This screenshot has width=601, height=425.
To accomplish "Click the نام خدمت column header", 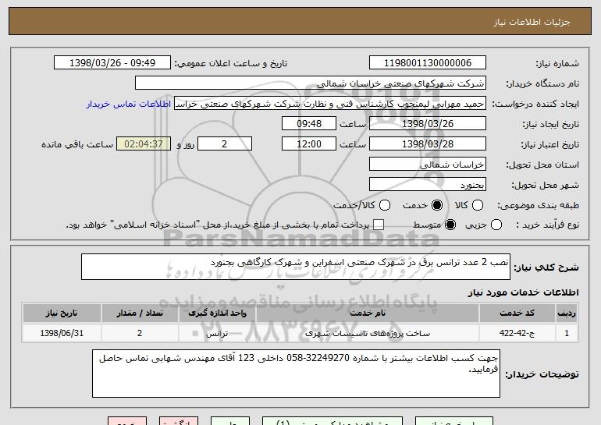I will click(x=368, y=313).
